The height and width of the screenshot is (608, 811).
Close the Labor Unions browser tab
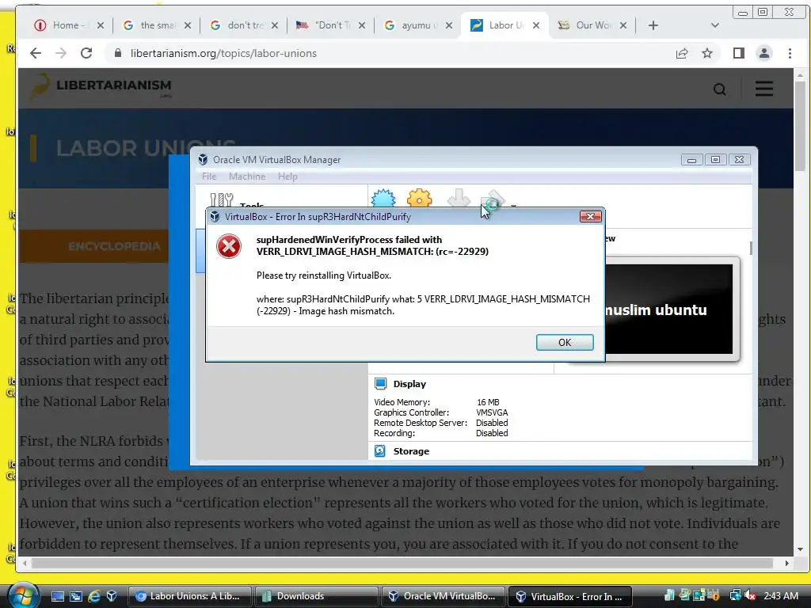pyautogui.click(x=536, y=25)
